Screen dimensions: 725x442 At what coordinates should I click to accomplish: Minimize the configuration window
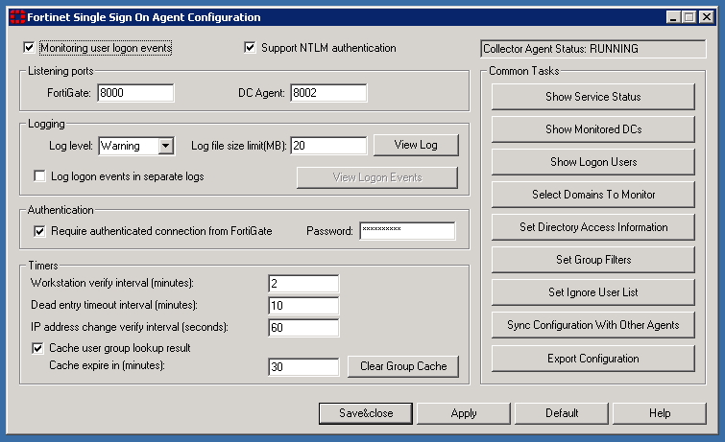(x=674, y=17)
